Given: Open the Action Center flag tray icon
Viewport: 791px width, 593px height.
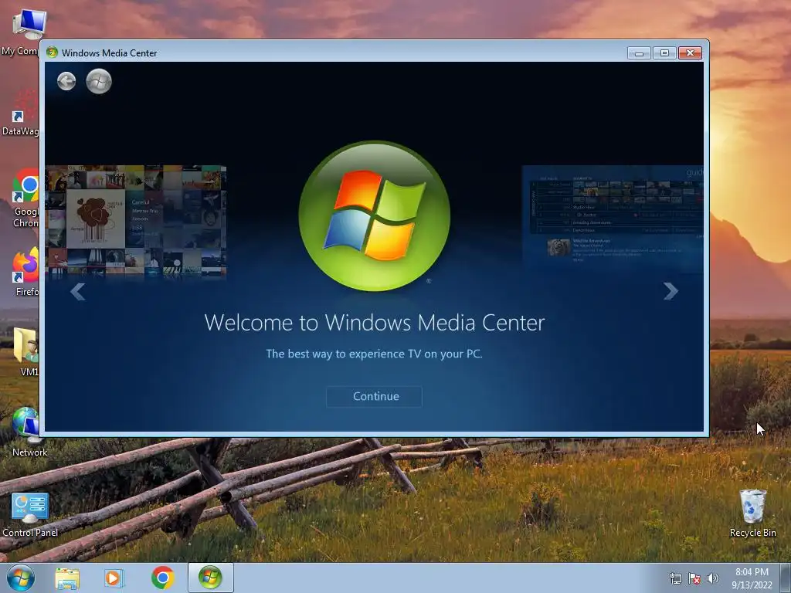Looking at the screenshot, I should pos(694,578).
